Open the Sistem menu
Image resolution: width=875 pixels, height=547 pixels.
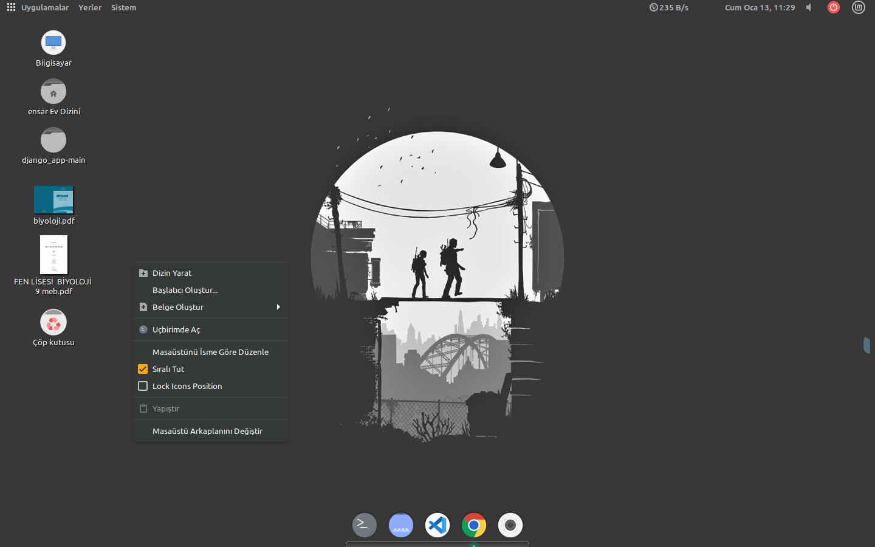pyautogui.click(x=123, y=7)
